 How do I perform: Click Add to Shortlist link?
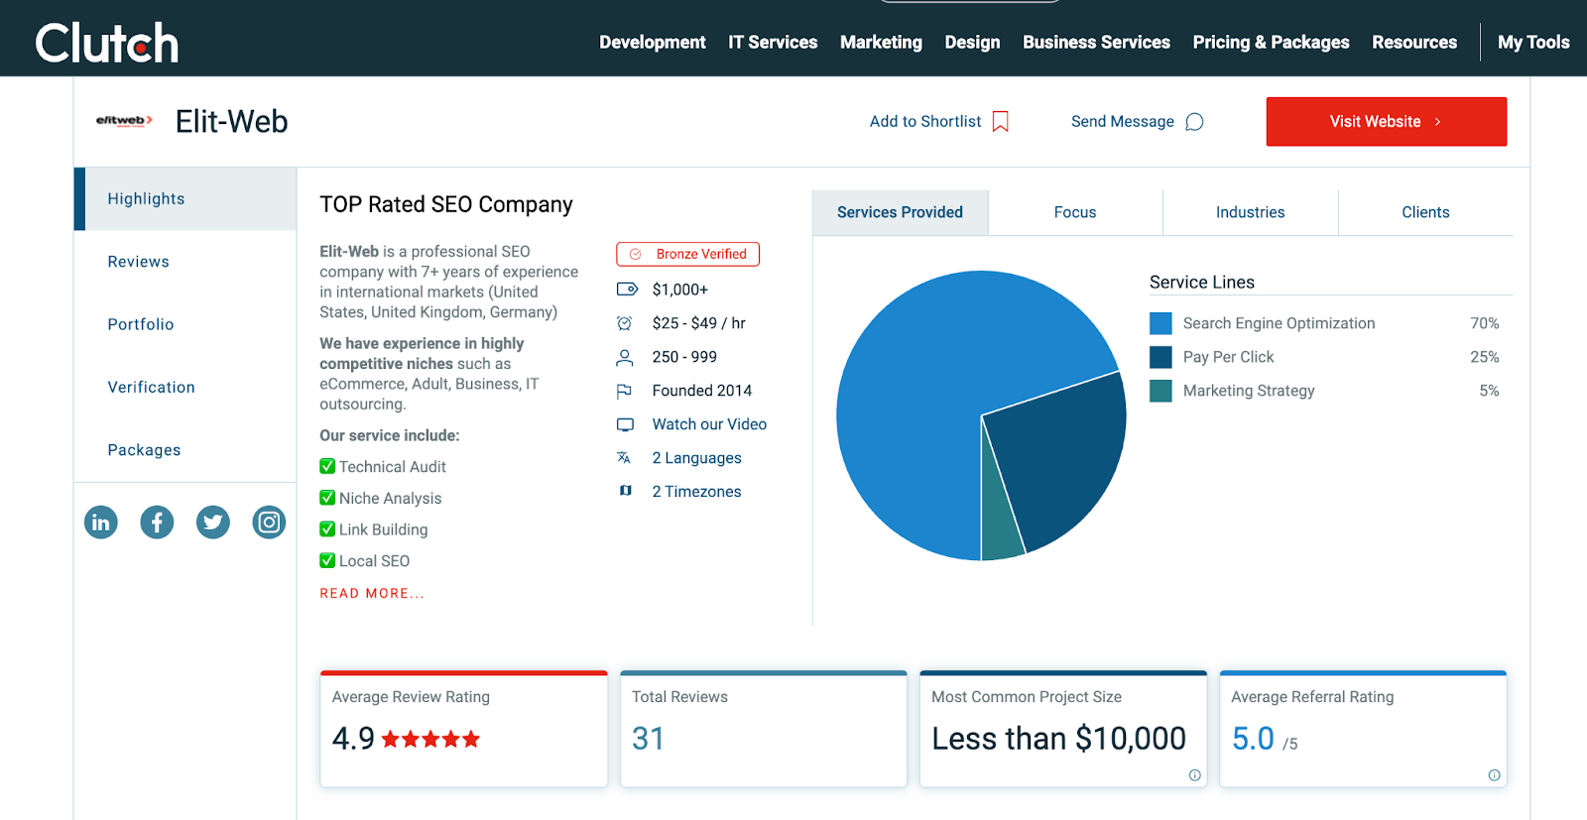pos(925,121)
